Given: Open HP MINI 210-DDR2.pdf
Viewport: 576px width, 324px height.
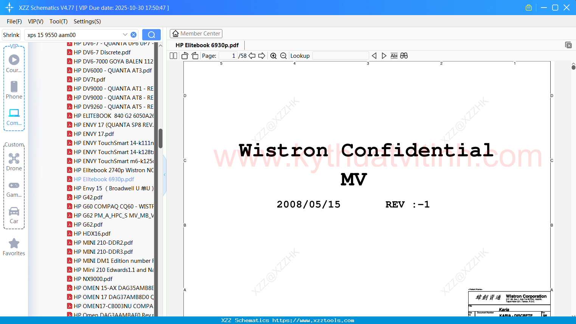Looking at the screenshot, I should (x=103, y=243).
